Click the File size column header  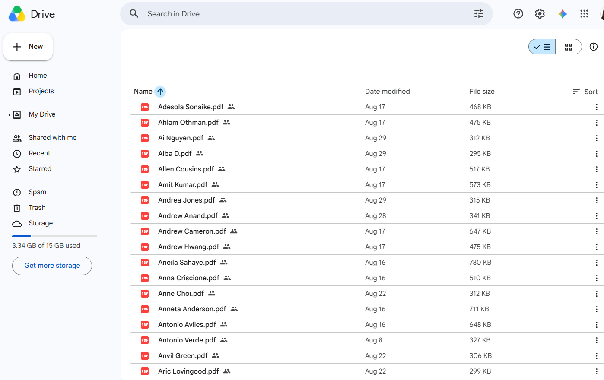point(482,92)
